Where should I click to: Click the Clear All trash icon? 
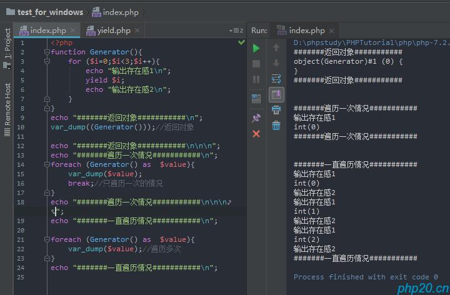[276, 126]
